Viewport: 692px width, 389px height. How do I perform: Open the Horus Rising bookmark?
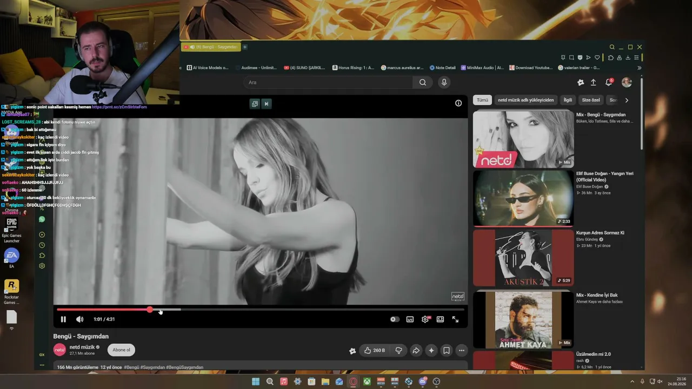[x=354, y=68]
